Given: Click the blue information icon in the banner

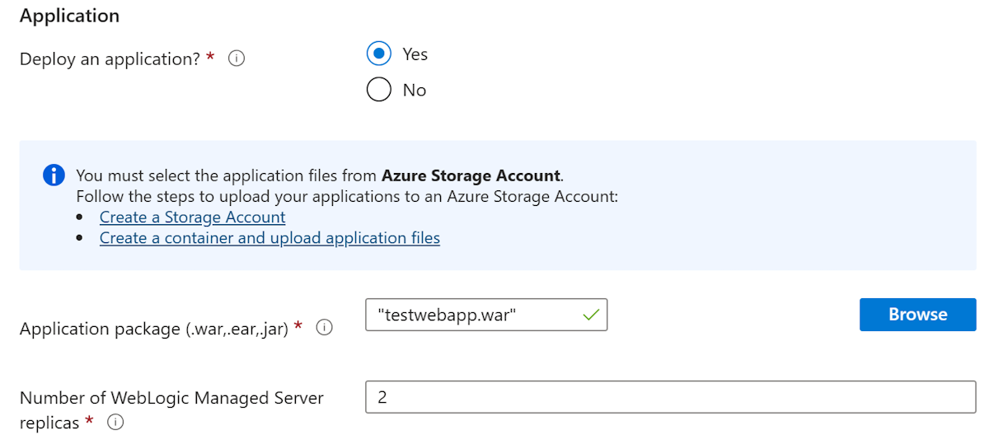Looking at the screenshot, I should tap(54, 175).
